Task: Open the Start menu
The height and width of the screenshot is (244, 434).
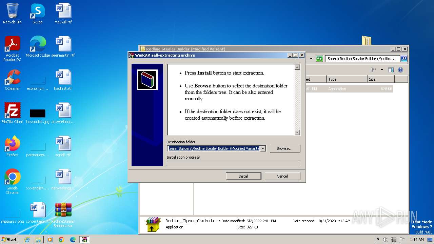Action: tap(9, 240)
